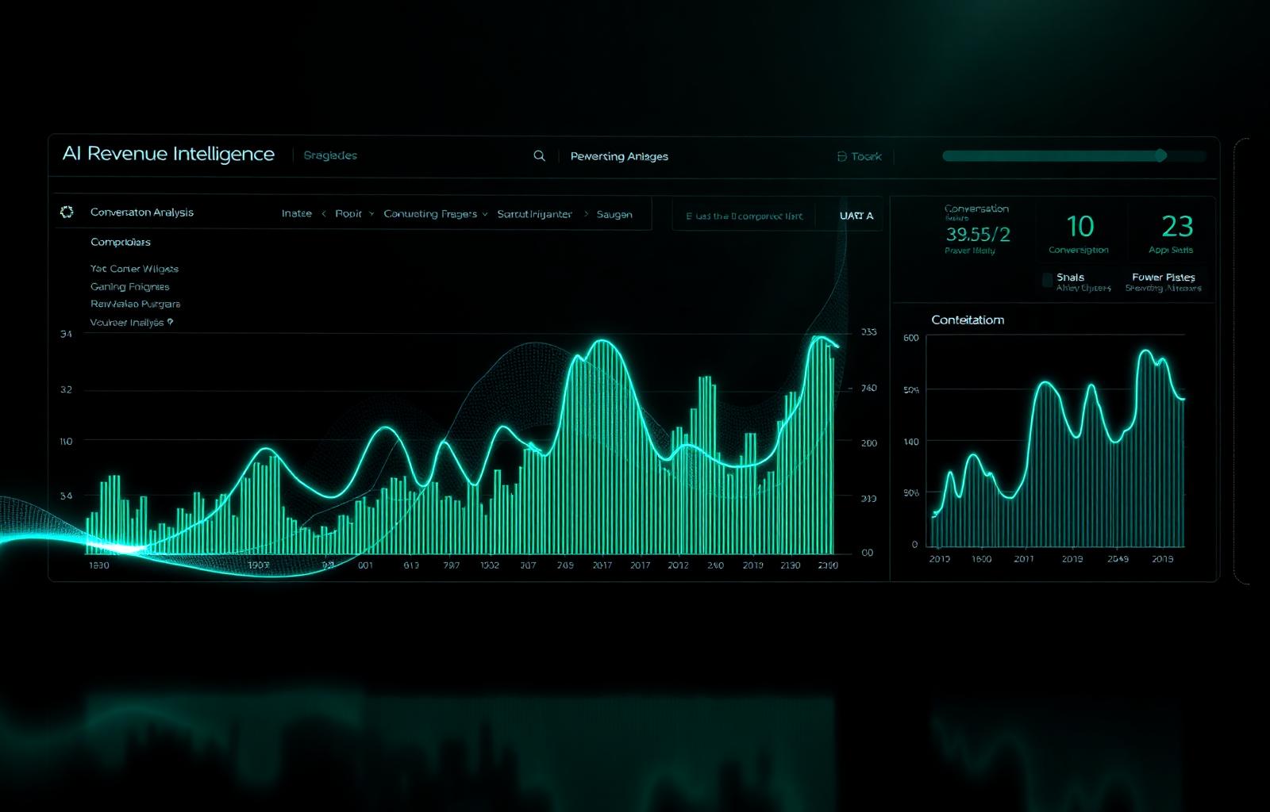Select the Sarcut Iriyanter menu item
The width and height of the screenshot is (1270, 812).
(534, 214)
